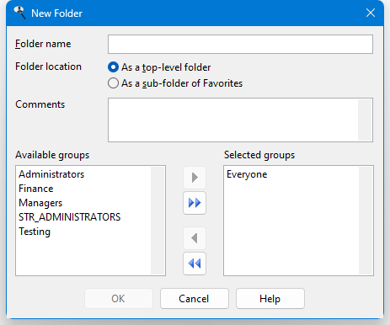This screenshot has height=325, width=390.
Task: Click the add-all groups double right arrow
Action: coord(195,203)
